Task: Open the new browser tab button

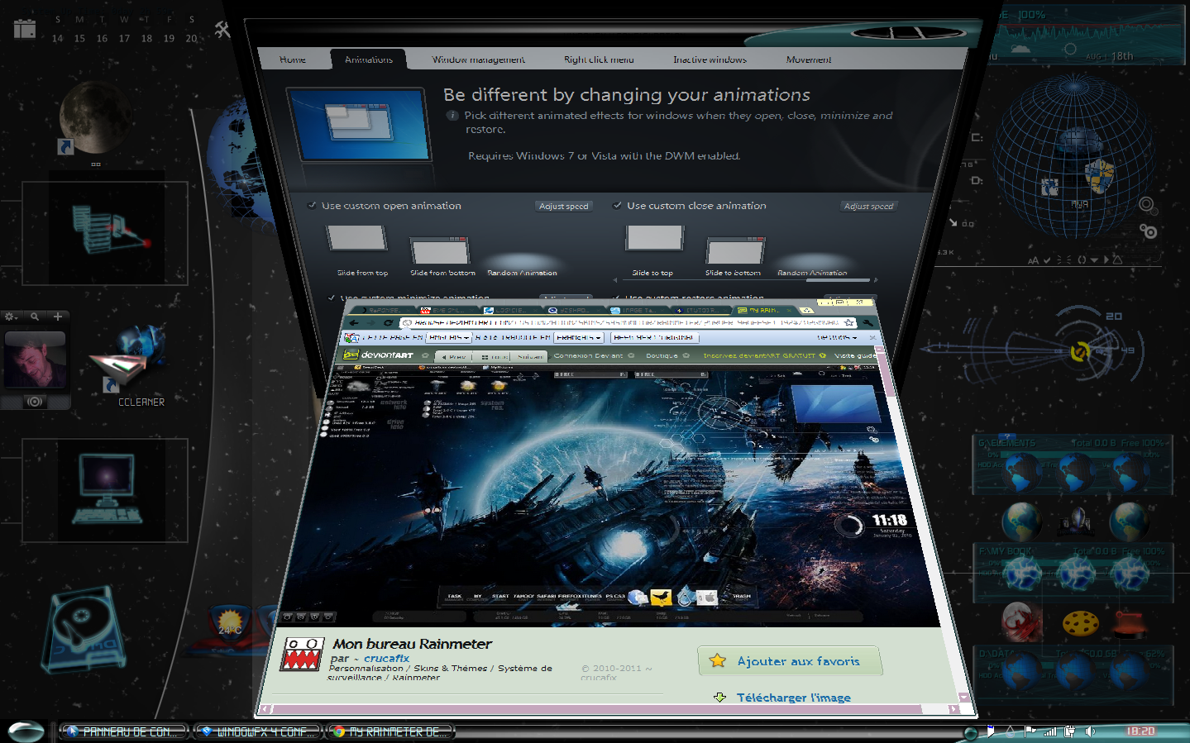Action: tap(806, 310)
